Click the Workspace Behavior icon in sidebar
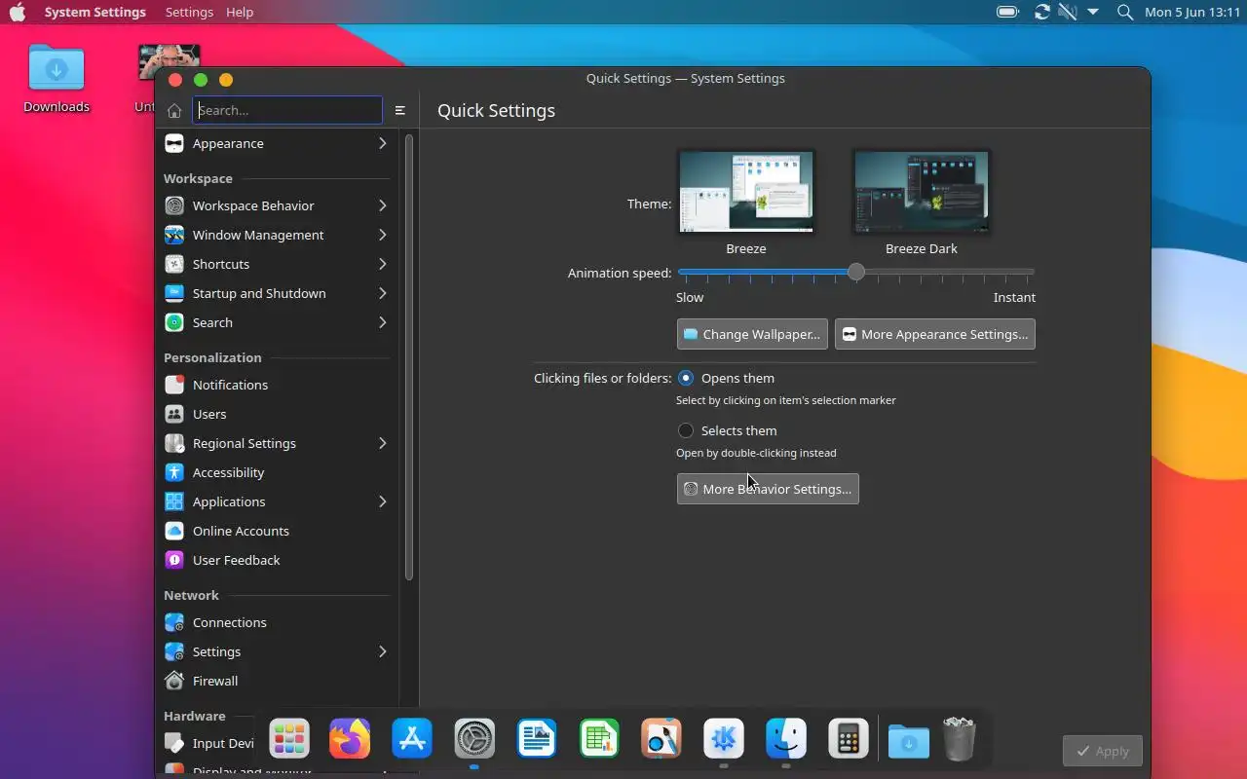1247x779 pixels. point(174,205)
